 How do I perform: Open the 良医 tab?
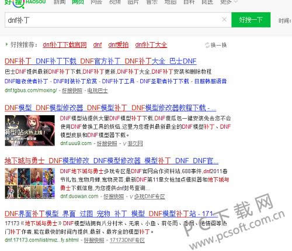coord(207,2)
